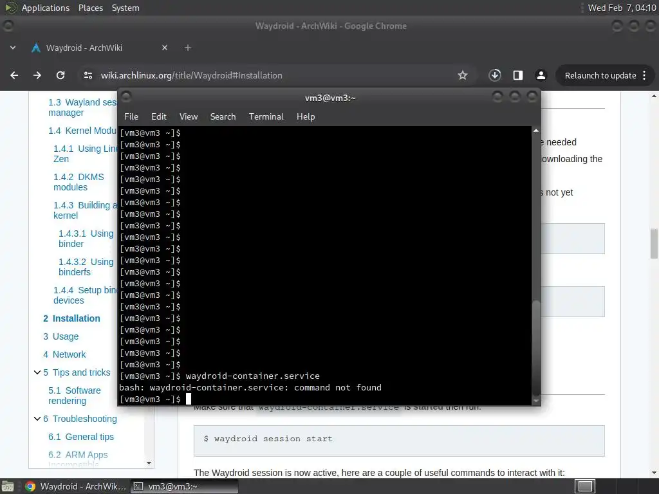This screenshot has height=494, width=659.
Task: Open the terminal View menu
Action: [189, 117]
